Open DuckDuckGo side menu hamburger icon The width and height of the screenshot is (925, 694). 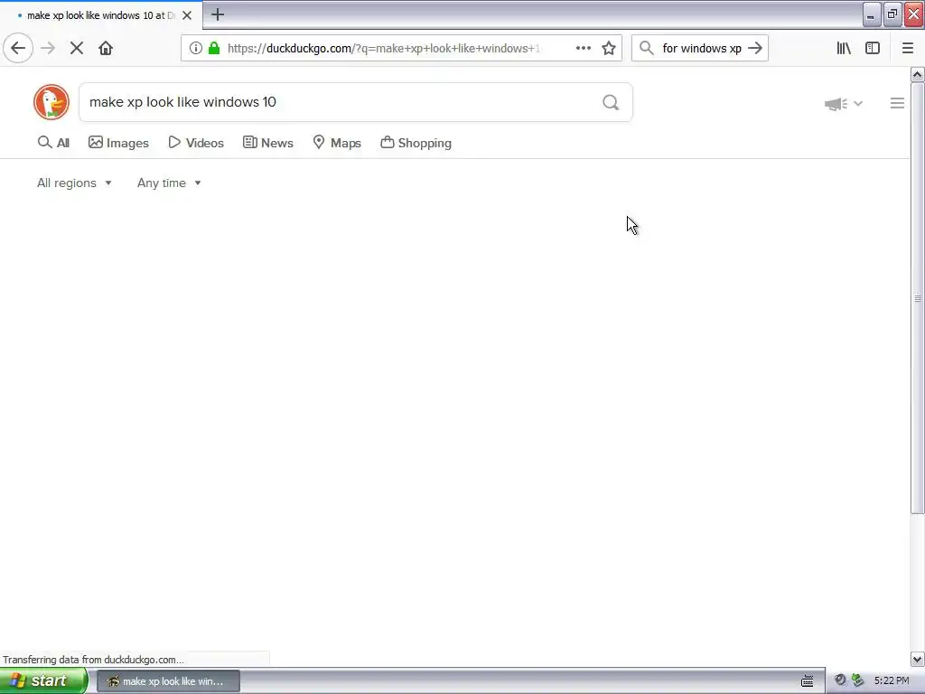897,103
